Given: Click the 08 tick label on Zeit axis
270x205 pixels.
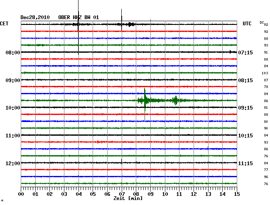Looking at the screenshot, I should click(136, 194).
